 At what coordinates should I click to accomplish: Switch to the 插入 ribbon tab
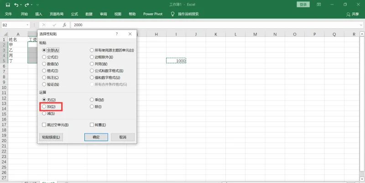click(x=39, y=14)
